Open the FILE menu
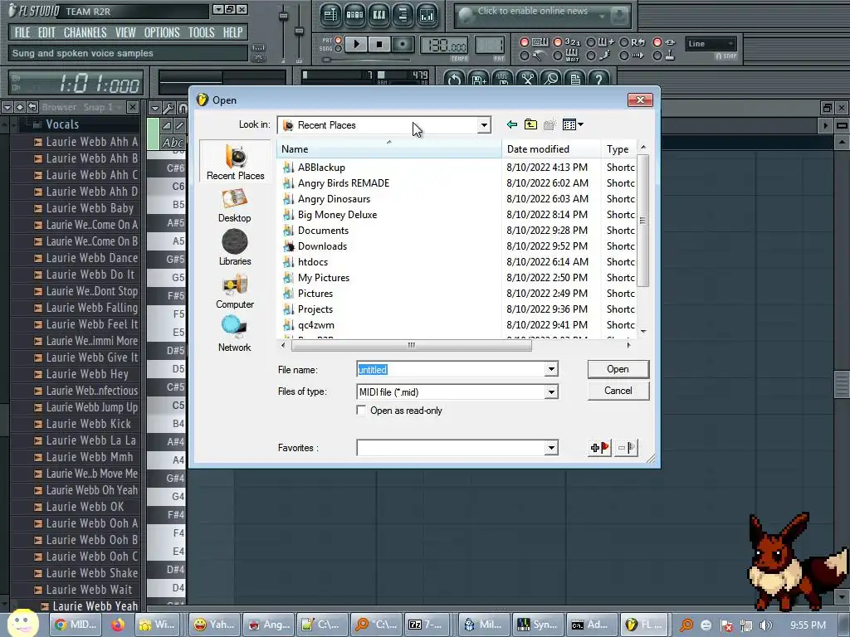The image size is (850, 637). [x=22, y=32]
